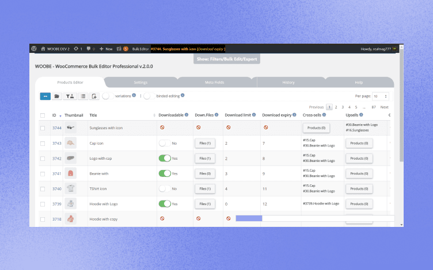Toggle Downloadable switch for Cap icon
433x270 pixels.
[x=165, y=143]
